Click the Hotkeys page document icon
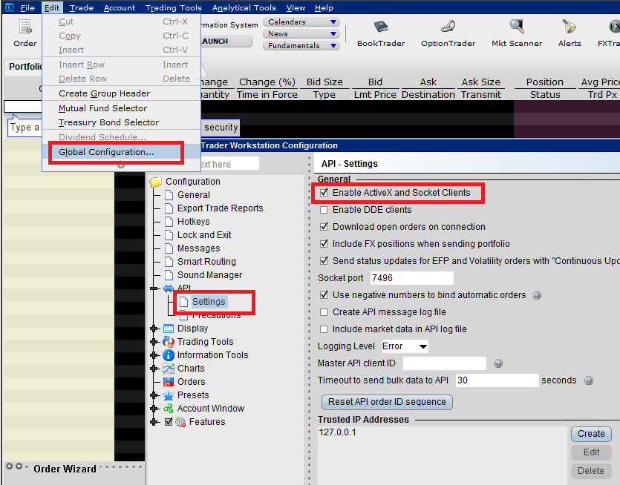Viewport: 620px width, 485px height. [x=169, y=222]
